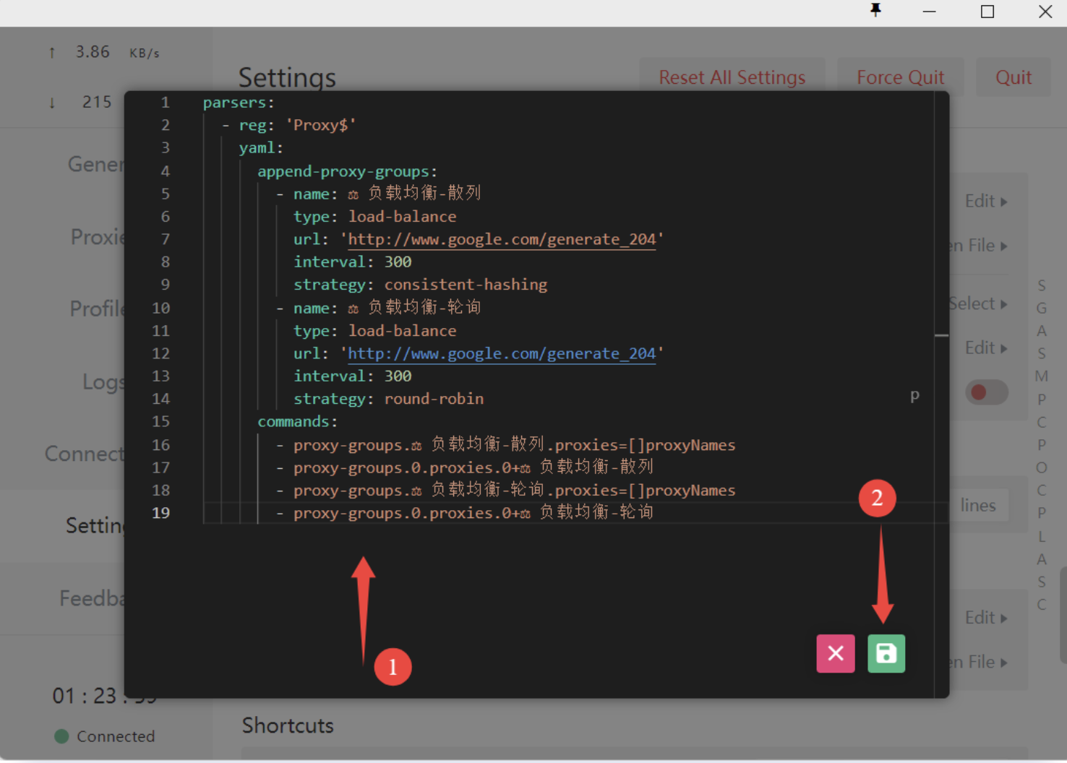Click 'interval: 300' on line 13
Image resolution: width=1067 pixels, height=763 pixels.
tap(352, 376)
